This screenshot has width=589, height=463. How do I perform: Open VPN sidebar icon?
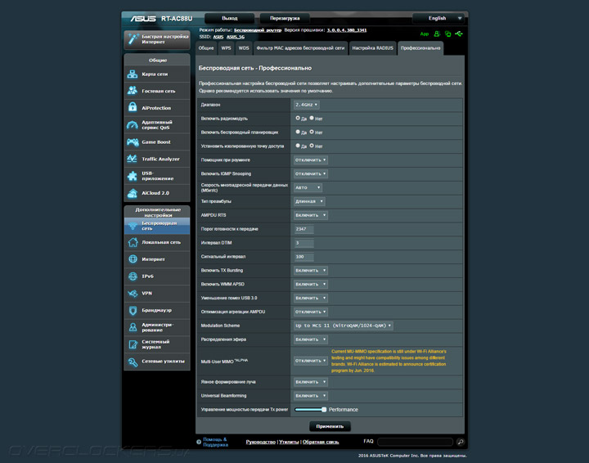(x=133, y=294)
